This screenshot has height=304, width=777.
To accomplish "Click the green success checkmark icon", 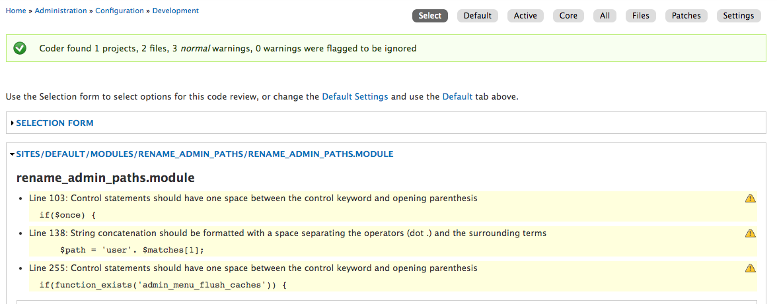I will point(20,48).
